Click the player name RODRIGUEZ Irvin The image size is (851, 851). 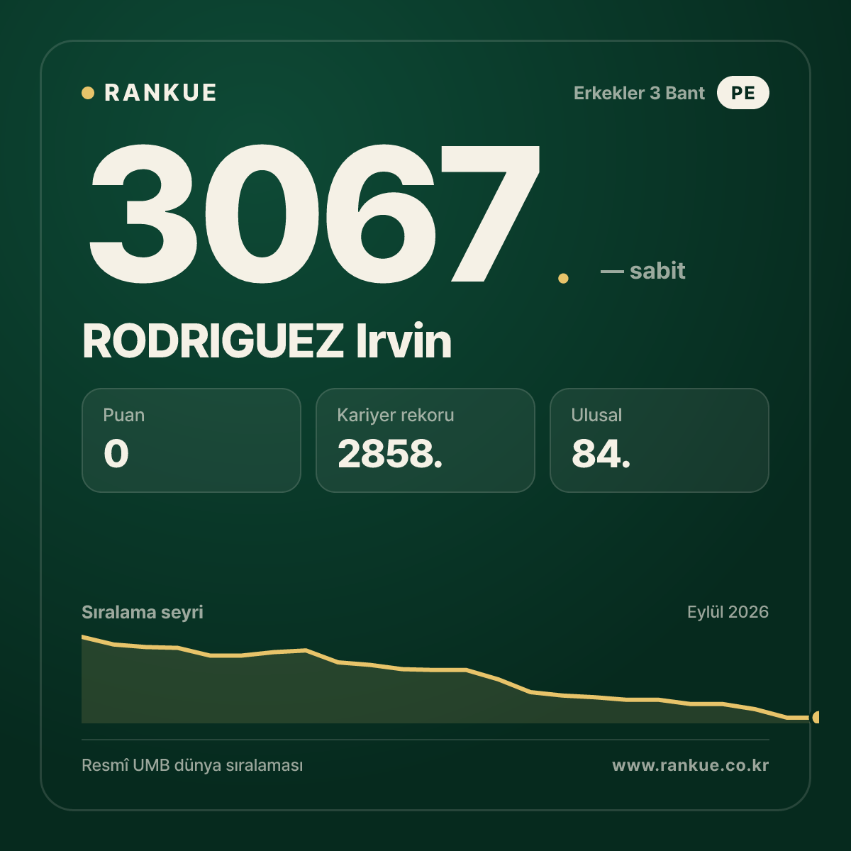(x=267, y=341)
